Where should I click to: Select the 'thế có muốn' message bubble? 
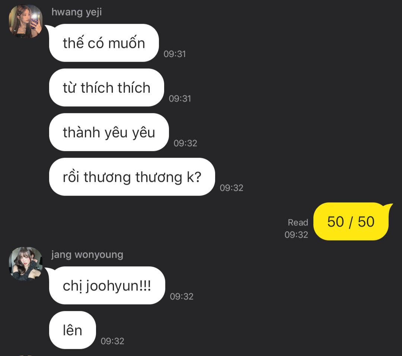(x=104, y=43)
